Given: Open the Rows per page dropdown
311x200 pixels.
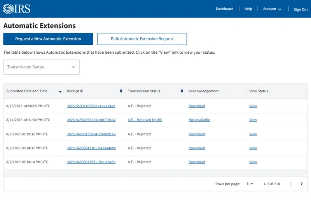Looking at the screenshot, I should point(250,184).
